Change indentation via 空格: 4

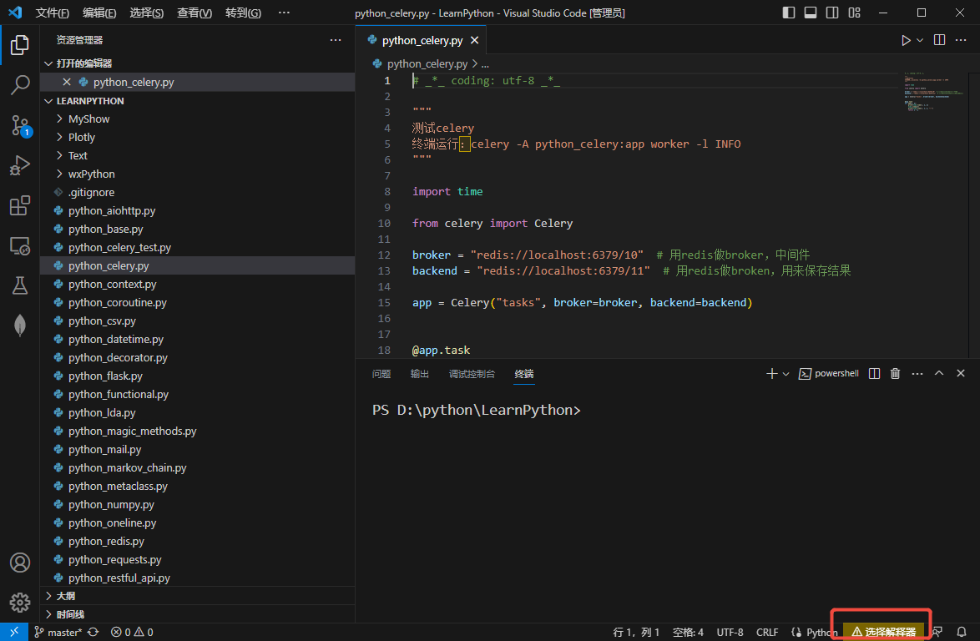(x=688, y=632)
